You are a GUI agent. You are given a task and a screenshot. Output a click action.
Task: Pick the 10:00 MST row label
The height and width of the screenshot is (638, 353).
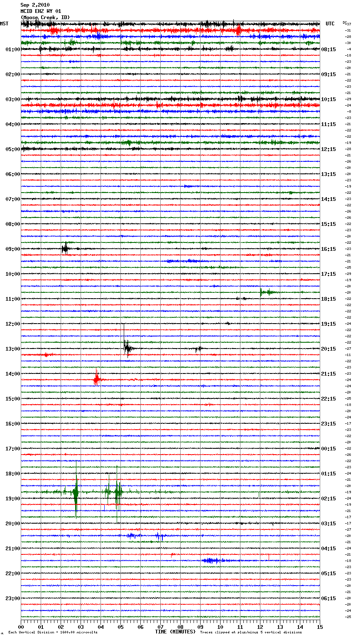pos(13,274)
